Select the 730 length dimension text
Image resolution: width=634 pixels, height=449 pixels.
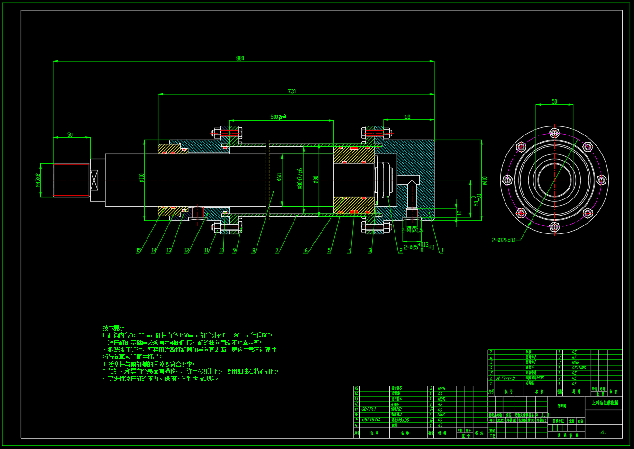point(292,91)
